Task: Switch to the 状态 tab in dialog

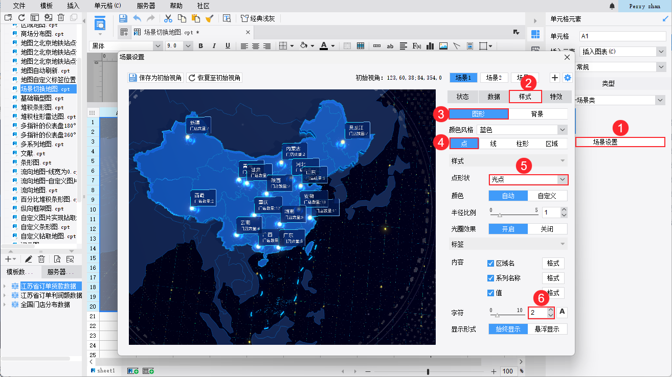Action: point(463,97)
